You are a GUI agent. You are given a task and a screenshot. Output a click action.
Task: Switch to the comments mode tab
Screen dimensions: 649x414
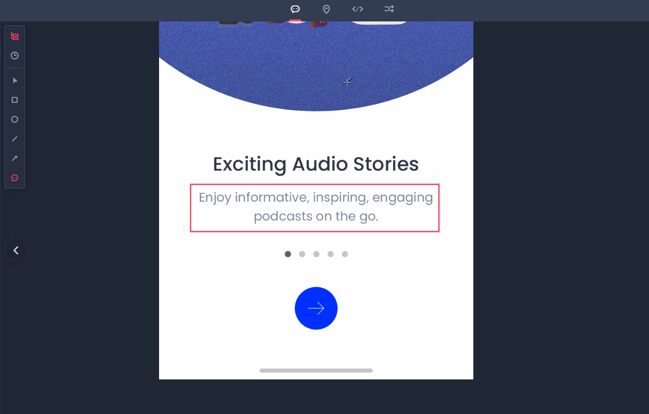295,9
